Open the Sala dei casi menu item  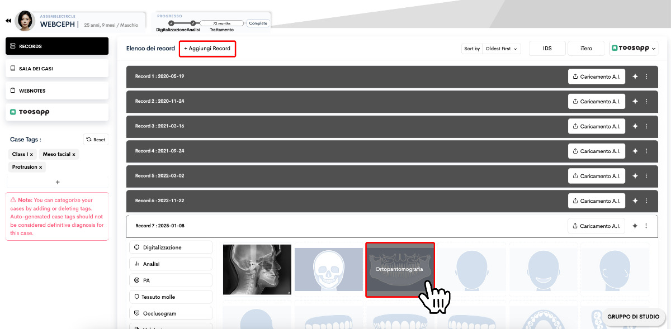tap(56, 69)
